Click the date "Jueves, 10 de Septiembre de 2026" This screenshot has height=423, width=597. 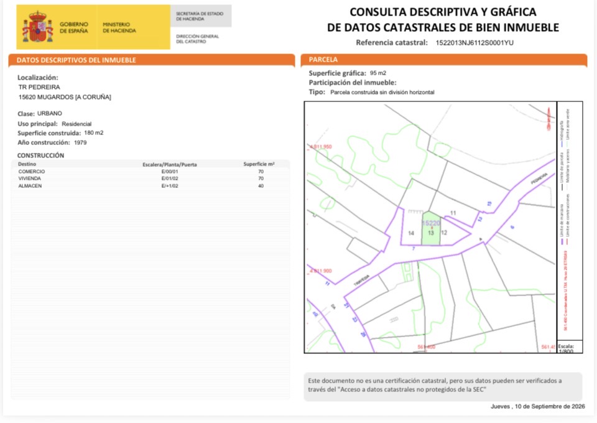[x=537, y=406]
